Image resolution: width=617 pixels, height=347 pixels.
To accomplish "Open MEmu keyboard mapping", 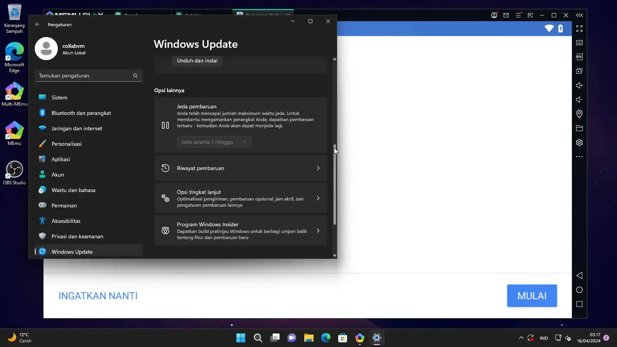I will (x=579, y=43).
